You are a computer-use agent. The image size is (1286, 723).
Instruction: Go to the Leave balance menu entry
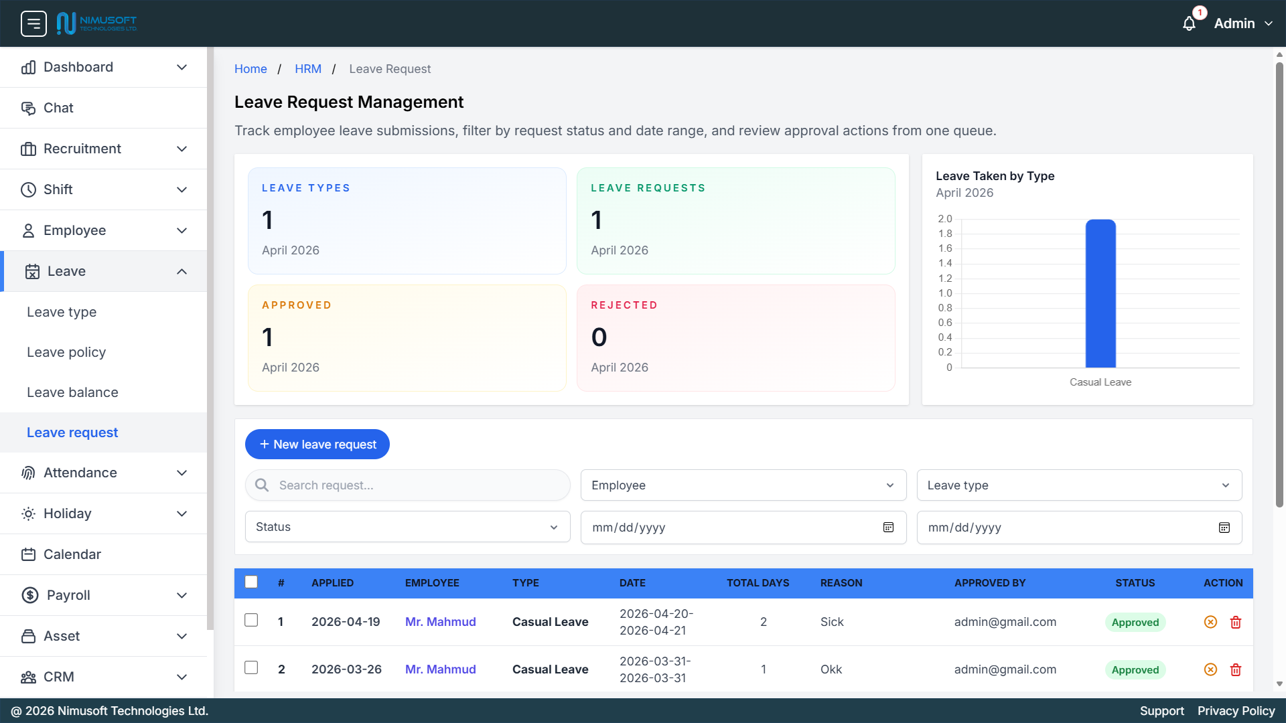72,392
